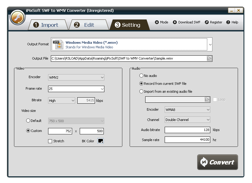Browse for existing audio file icon

point(207,99)
